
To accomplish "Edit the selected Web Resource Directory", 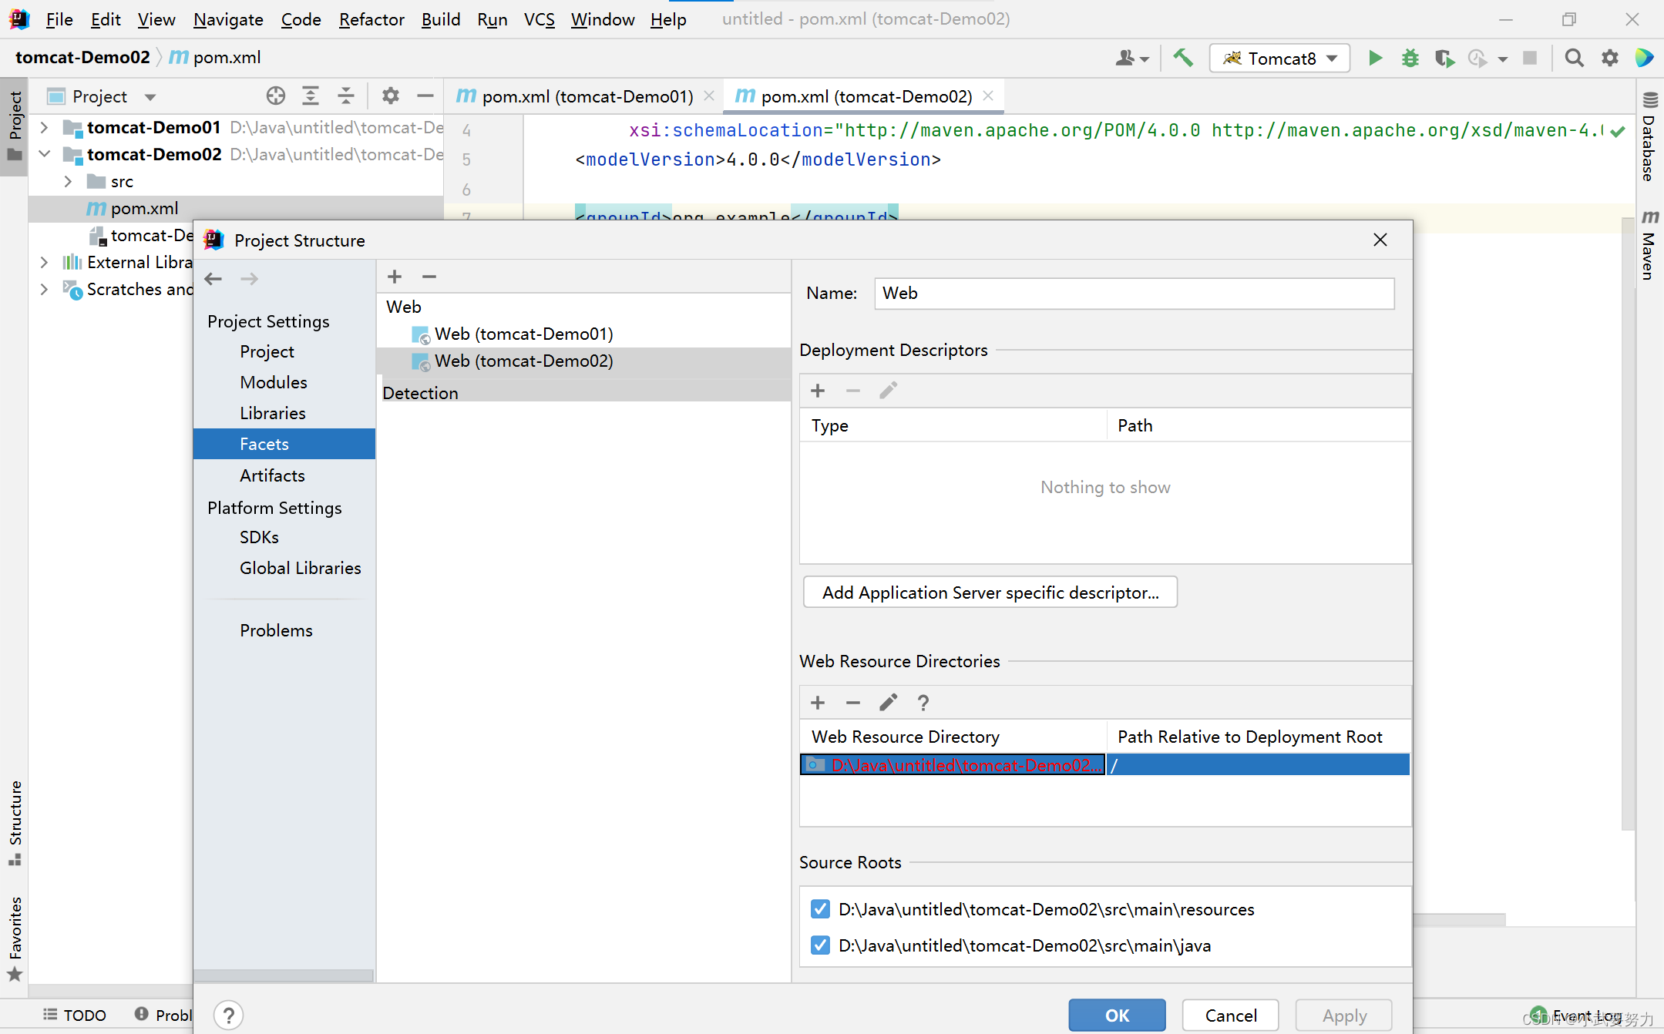I will (888, 703).
